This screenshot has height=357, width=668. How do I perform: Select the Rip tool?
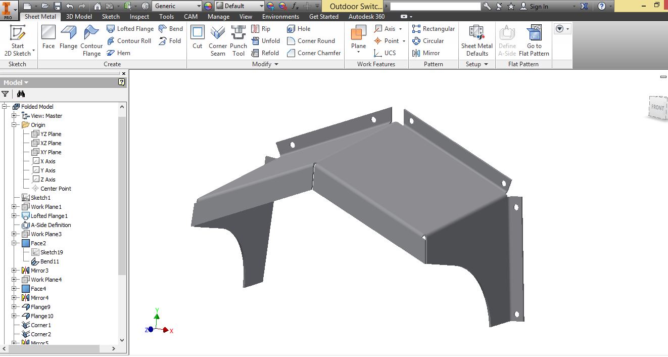click(x=261, y=29)
